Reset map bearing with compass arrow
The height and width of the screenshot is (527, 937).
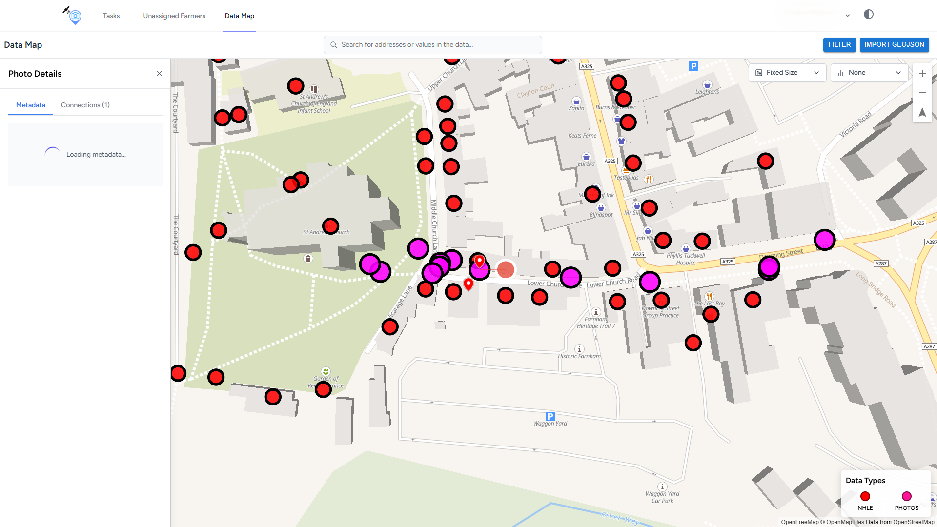[922, 112]
